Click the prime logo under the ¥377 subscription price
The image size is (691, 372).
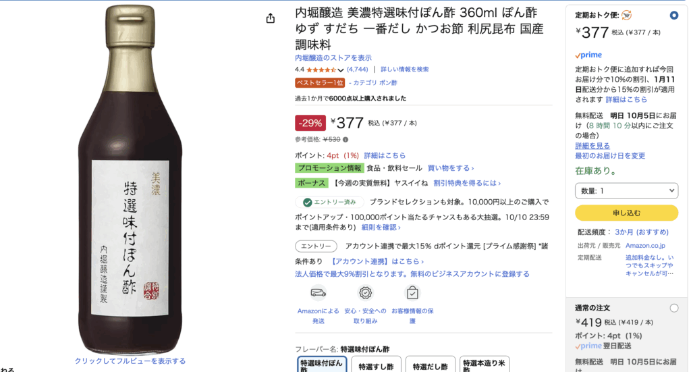tap(588, 55)
